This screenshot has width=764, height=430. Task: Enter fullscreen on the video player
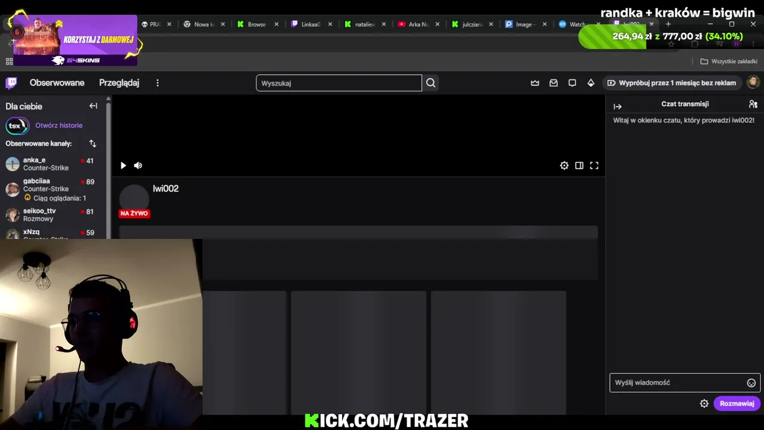click(x=594, y=165)
